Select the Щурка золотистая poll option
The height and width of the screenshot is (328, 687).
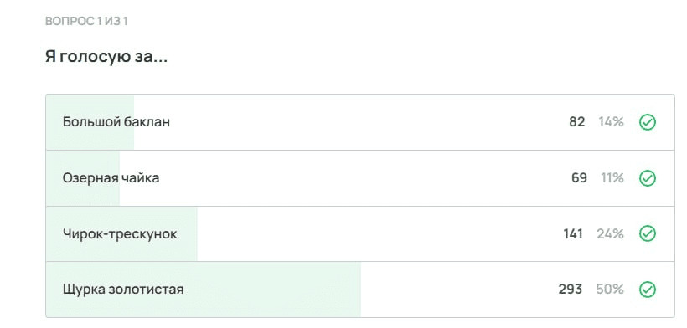click(360, 290)
